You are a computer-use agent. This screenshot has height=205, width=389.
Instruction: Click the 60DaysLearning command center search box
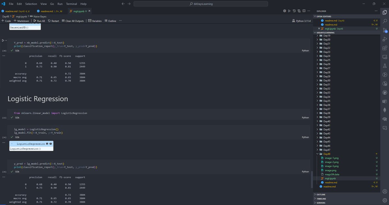click(201, 4)
